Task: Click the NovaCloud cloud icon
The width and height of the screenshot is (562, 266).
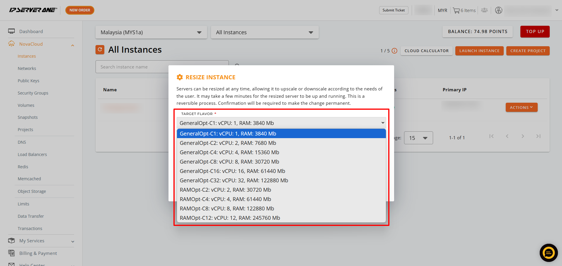Action: [x=11, y=44]
